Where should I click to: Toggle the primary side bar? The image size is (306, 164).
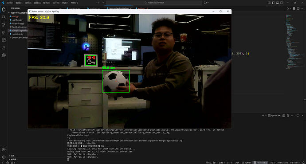(x=273, y=3)
